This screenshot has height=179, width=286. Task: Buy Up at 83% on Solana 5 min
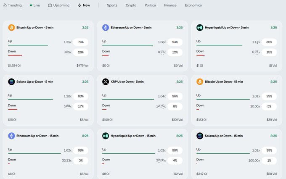tap(81, 96)
